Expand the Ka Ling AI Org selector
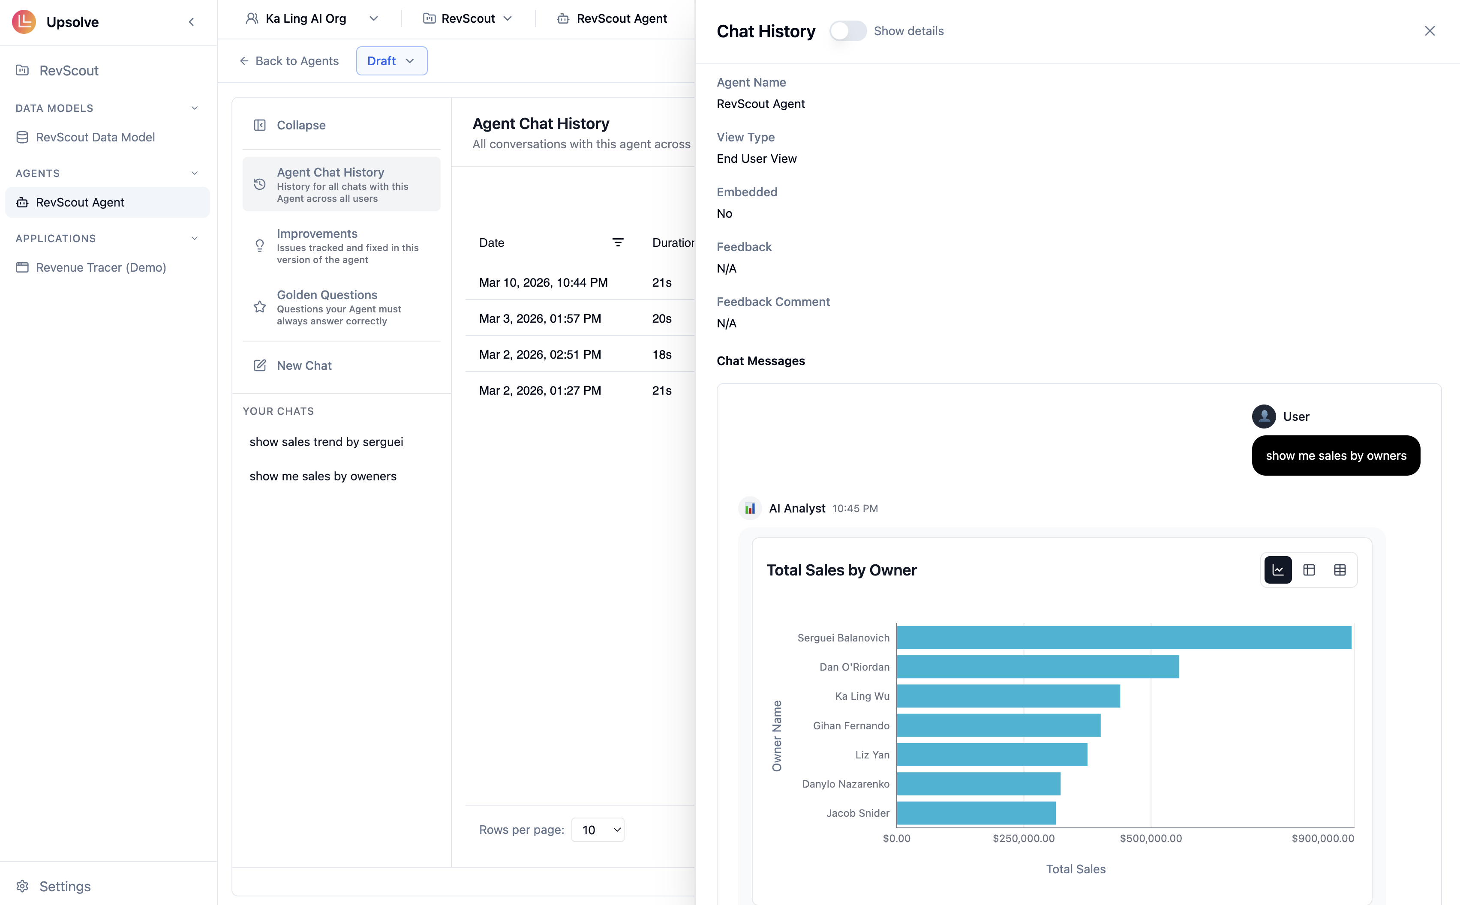 pos(373,18)
